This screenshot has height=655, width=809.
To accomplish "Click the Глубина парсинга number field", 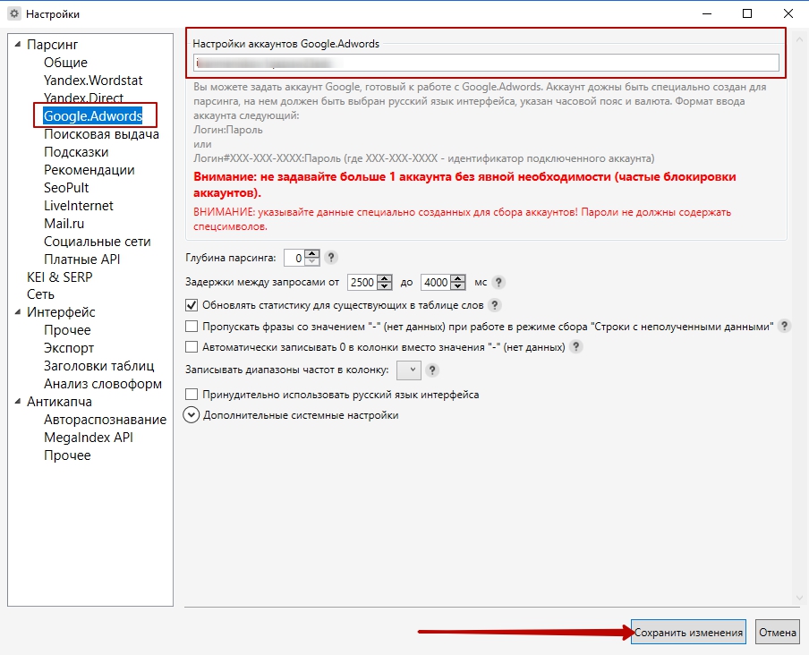I will click(294, 258).
